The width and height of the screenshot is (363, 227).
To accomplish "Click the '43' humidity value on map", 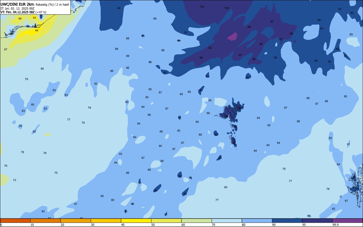I will click(x=34, y=18).
